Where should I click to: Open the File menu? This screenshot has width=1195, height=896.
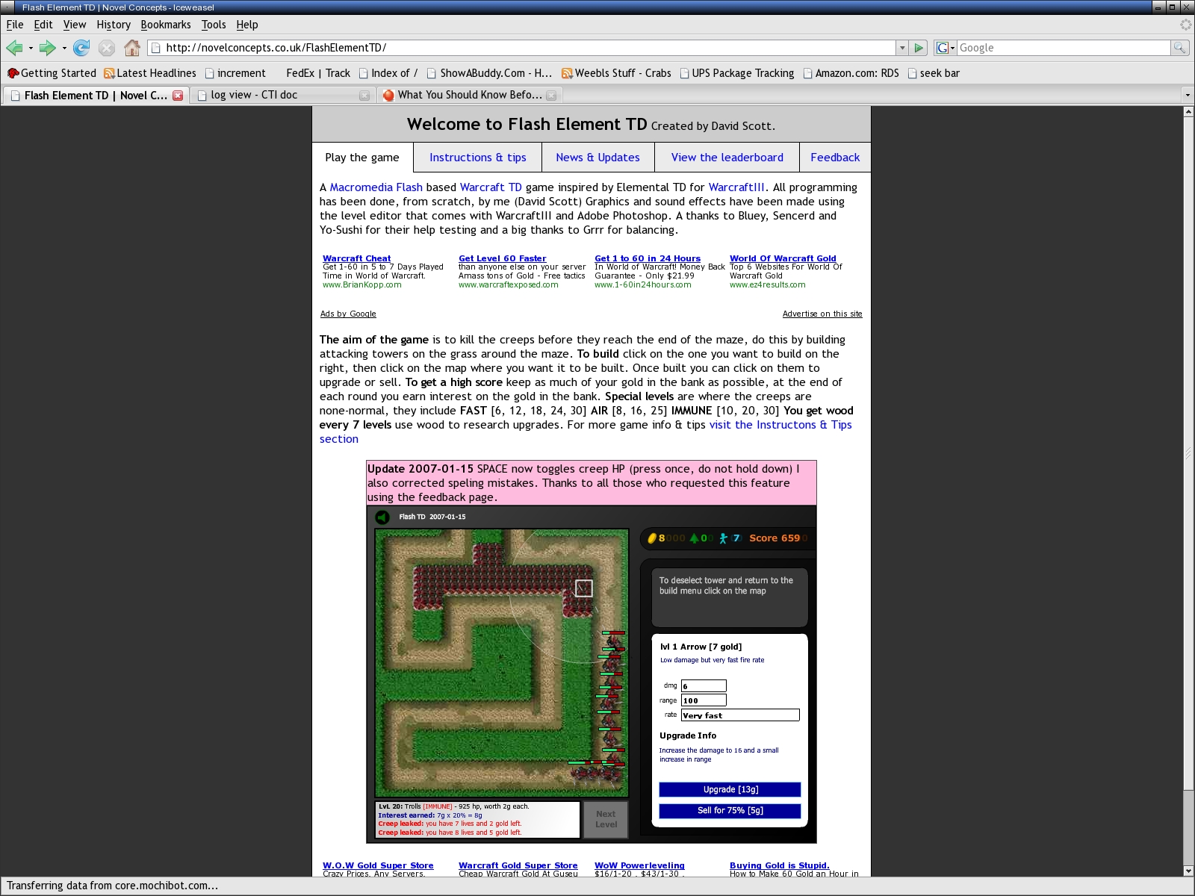pyautogui.click(x=15, y=25)
